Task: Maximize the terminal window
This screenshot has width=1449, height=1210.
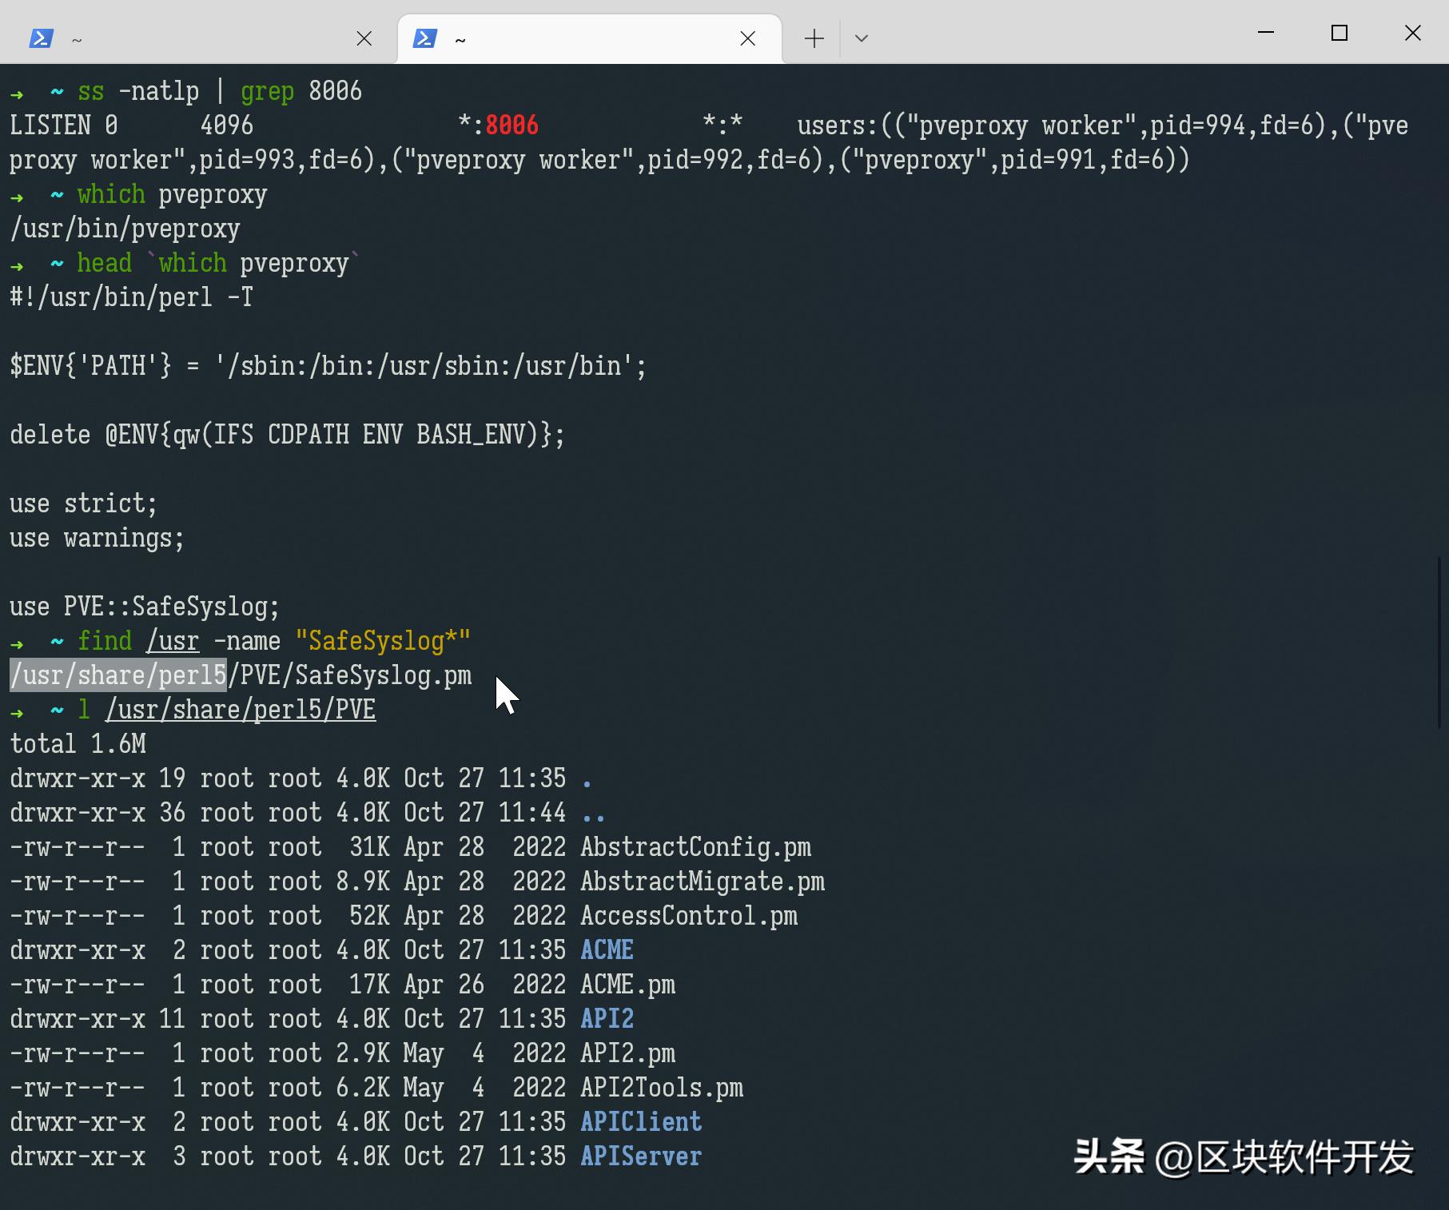Action: tap(1340, 33)
